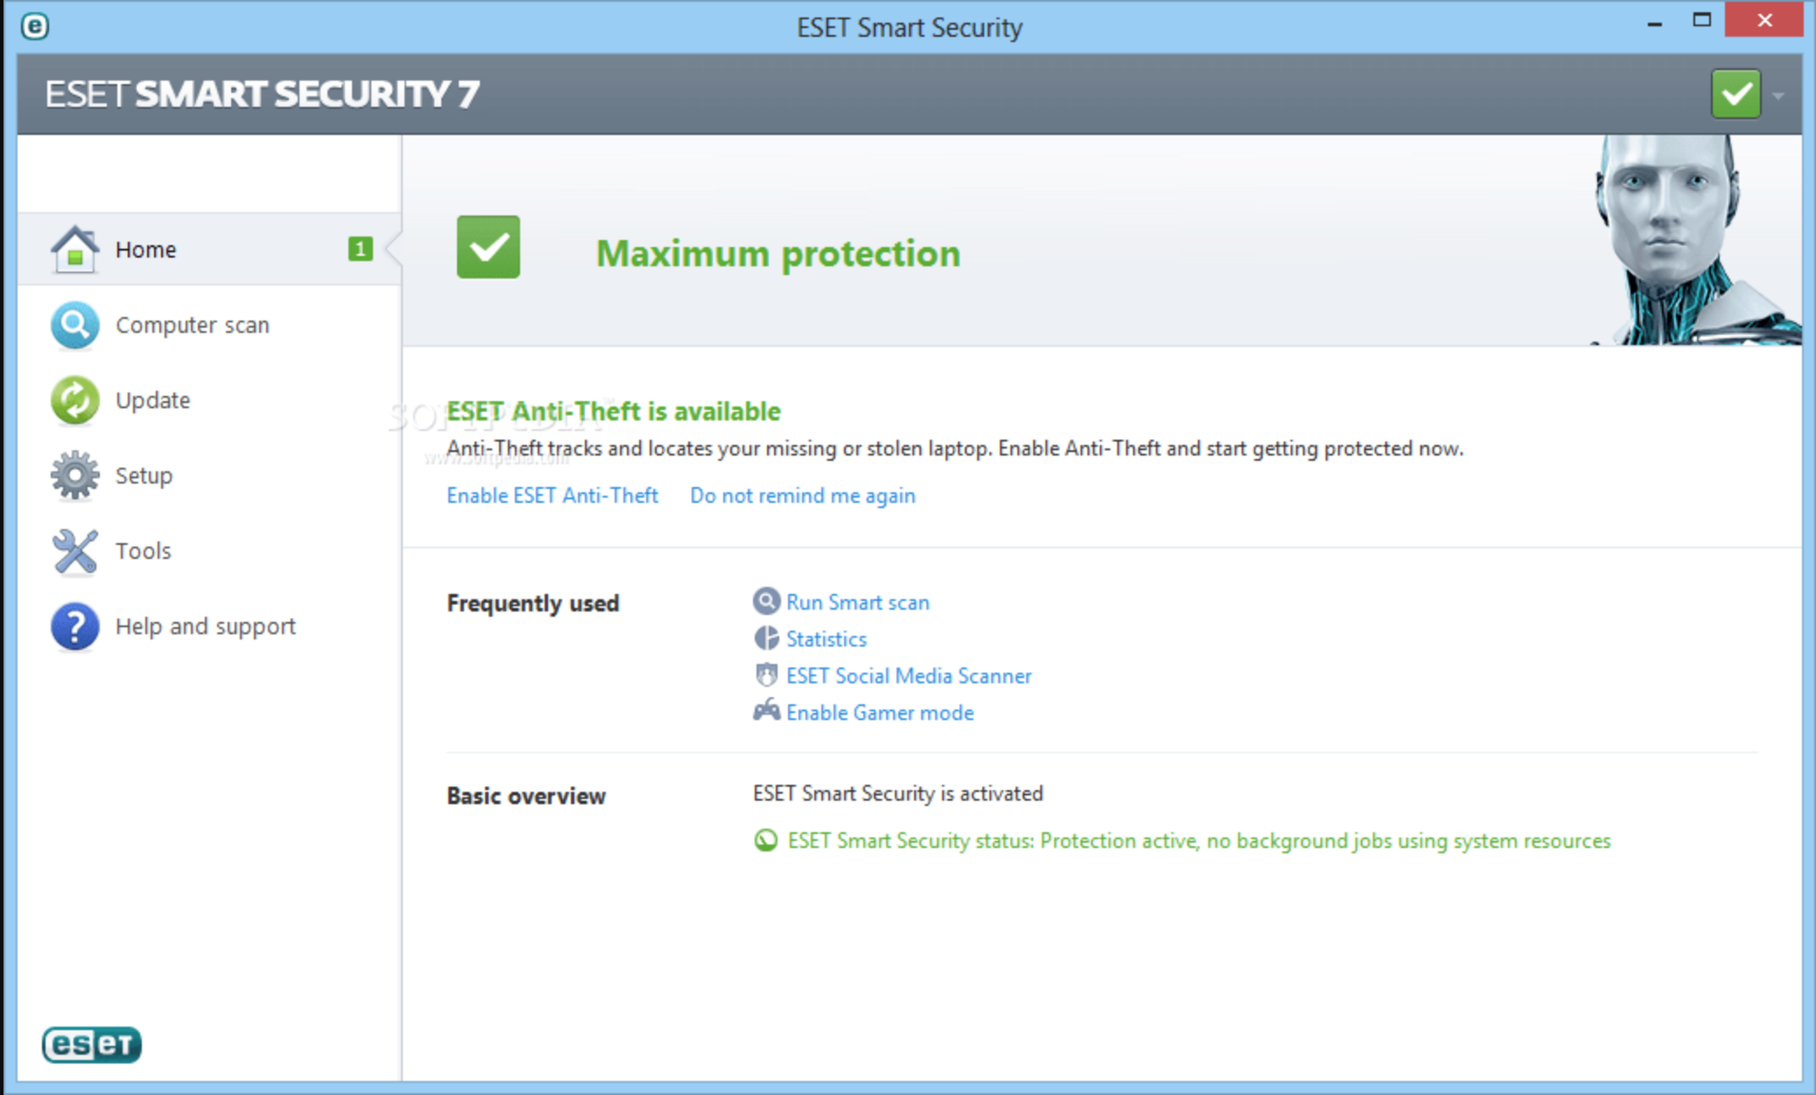Enable ESET Anti-Theft feature
The image size is (1816, 1095).
552,496
